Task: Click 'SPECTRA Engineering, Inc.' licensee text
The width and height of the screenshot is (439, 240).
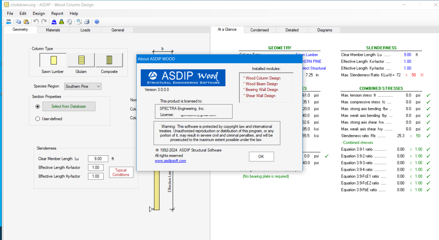Action: pyautogui.click(x=182, y=108)
